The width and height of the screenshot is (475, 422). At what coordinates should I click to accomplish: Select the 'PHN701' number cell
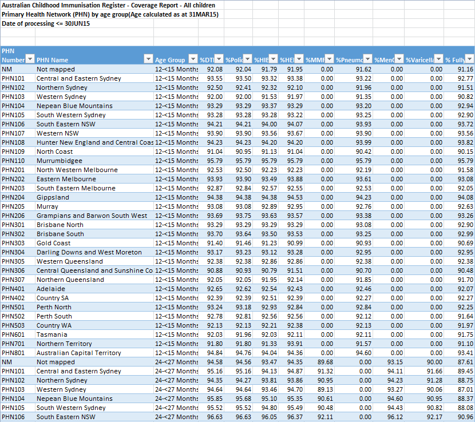coord(18,344)
